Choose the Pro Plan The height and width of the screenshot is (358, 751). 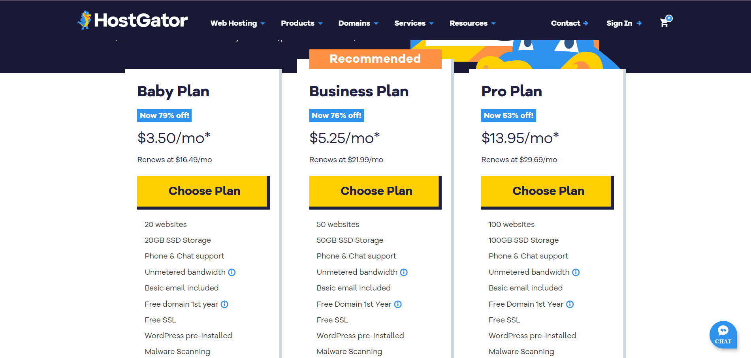(x=547, y=191)
